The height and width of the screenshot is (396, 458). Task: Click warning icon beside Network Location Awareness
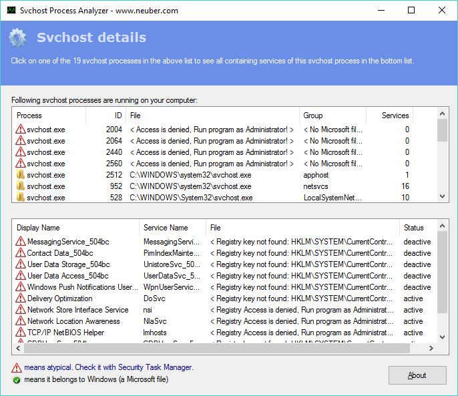21,321
